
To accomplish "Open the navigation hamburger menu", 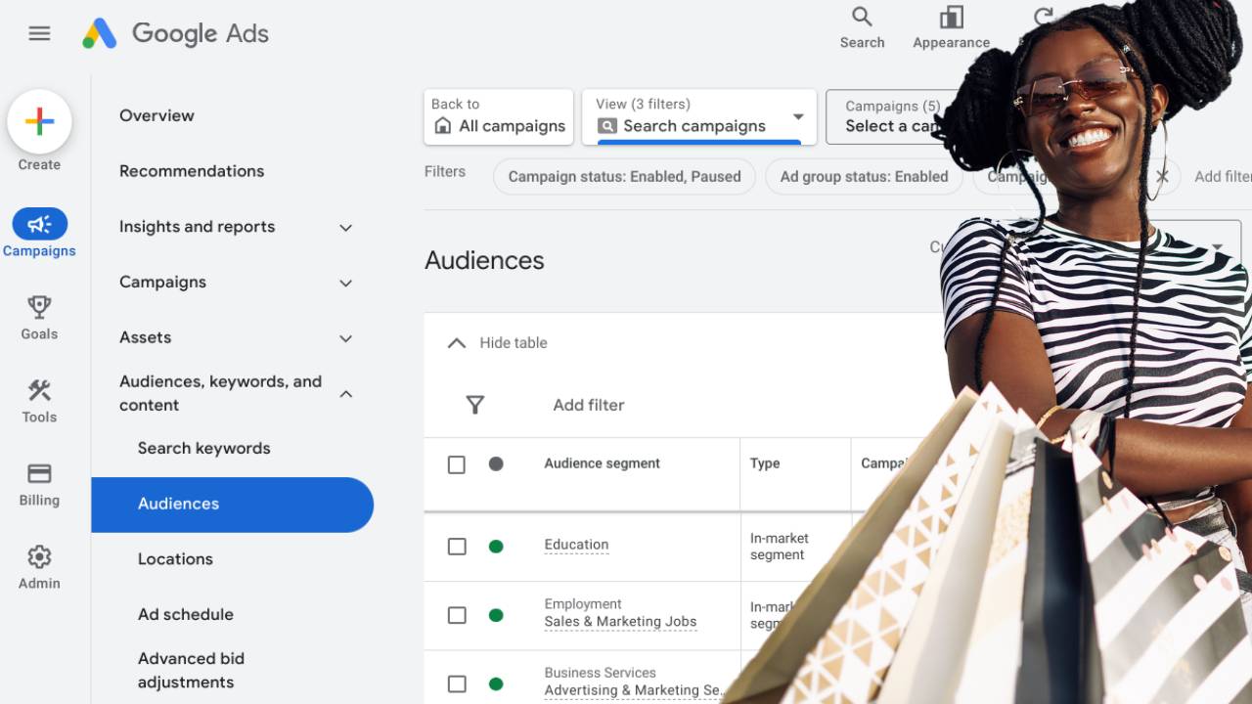I will coord(39,32).
